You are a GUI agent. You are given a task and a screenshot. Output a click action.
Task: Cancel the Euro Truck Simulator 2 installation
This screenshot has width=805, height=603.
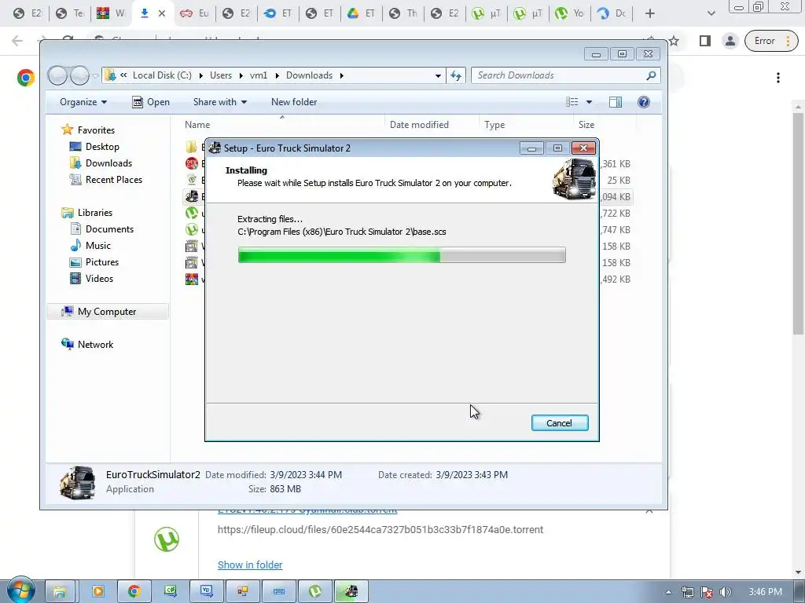click(560, 423)
